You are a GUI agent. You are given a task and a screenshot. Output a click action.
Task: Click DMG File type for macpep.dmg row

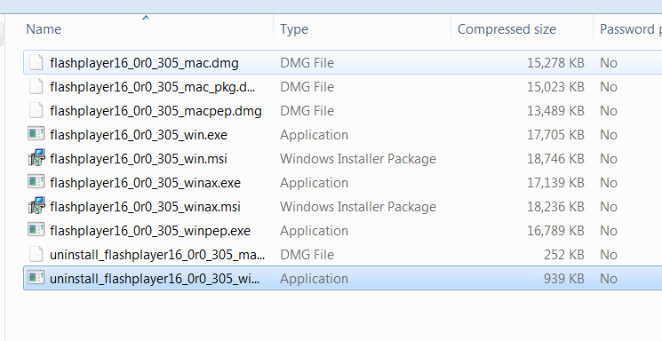pos(307,111)
